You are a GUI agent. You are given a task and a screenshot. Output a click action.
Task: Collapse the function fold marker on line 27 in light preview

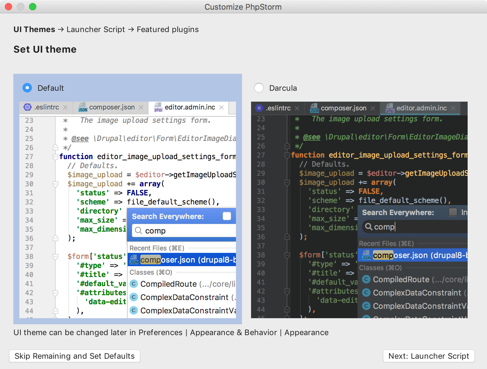tap(55, 157)
